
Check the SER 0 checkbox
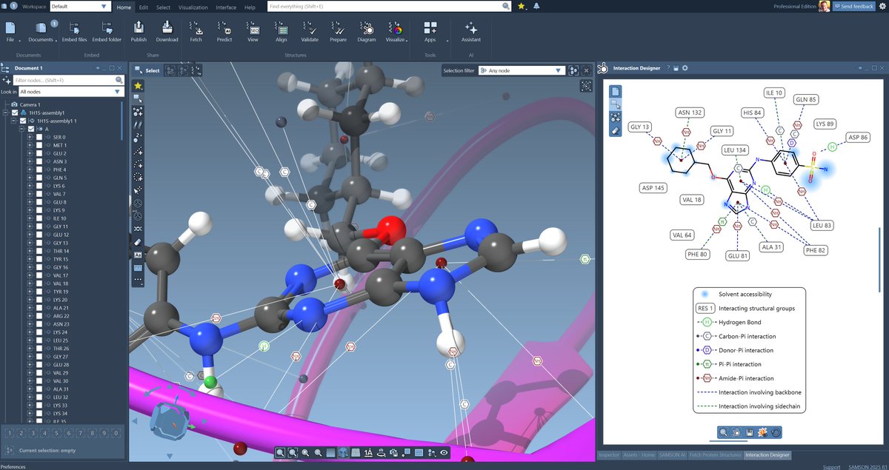(x=39, y=137)
